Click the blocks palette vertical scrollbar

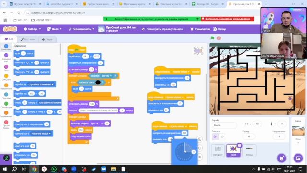[x=60, y=49]
